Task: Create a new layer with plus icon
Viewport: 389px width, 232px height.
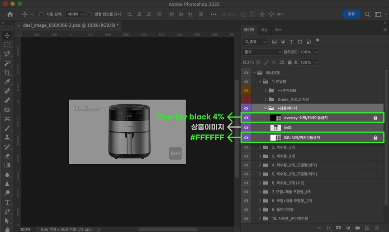Action: 367,228
